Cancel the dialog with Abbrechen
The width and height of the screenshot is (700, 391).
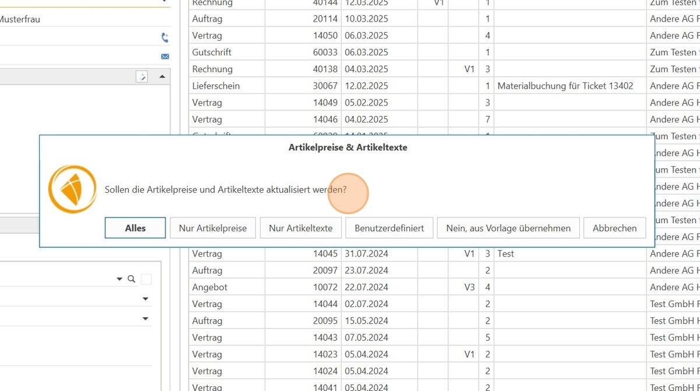tap(614, 228)
